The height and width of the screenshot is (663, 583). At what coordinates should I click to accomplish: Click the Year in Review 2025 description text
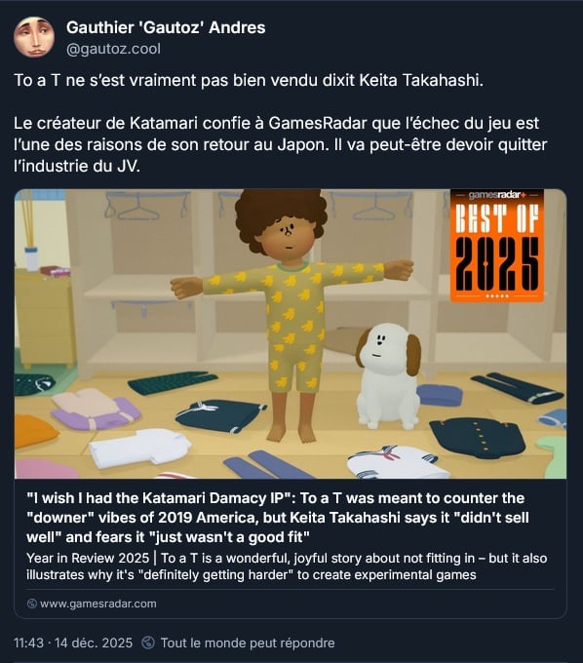point(287,566)
